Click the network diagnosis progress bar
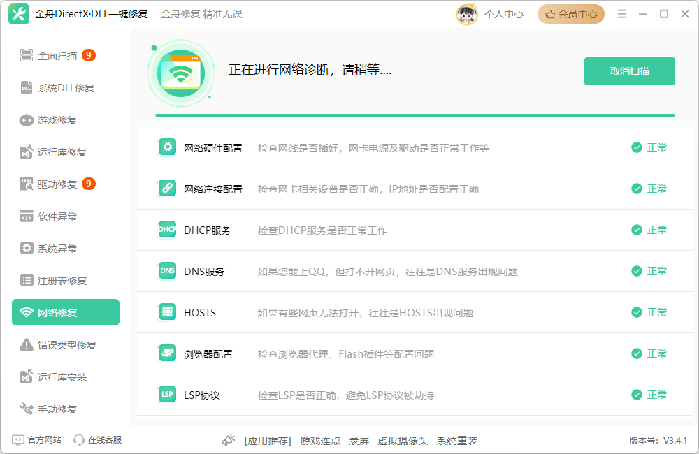The width and height of the screenshot is (699, 454). (415, 115)
